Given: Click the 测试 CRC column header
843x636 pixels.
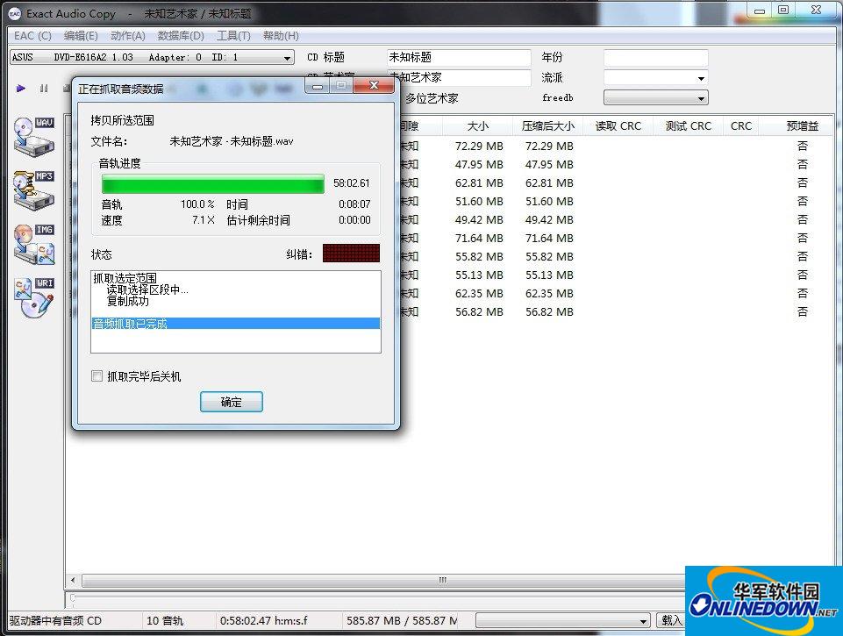Looking at the screenshot, I should click(x=688, y=126).
